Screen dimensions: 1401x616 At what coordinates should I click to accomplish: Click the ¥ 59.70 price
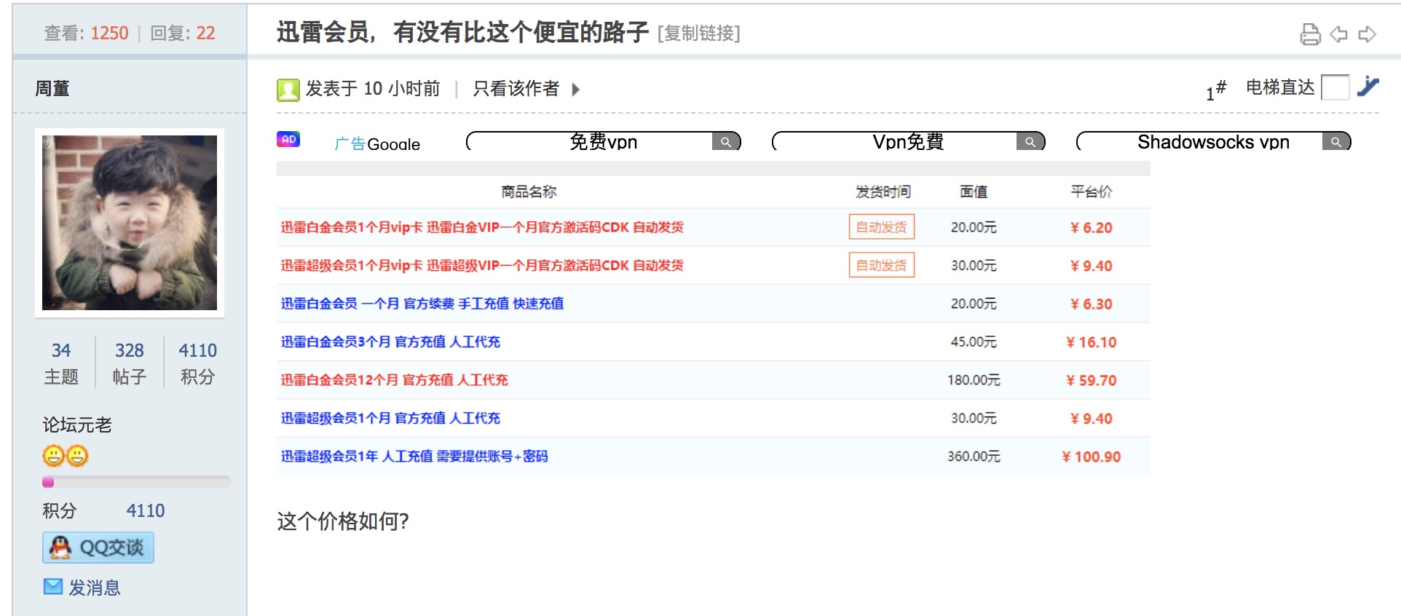1092,380
